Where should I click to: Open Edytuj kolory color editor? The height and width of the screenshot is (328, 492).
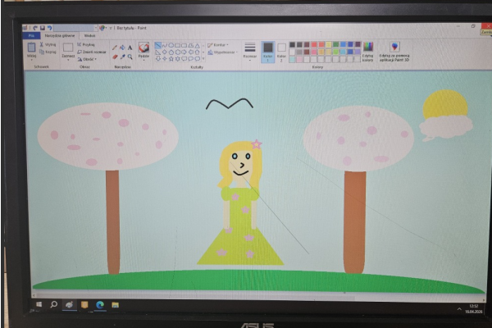point(367,51)
